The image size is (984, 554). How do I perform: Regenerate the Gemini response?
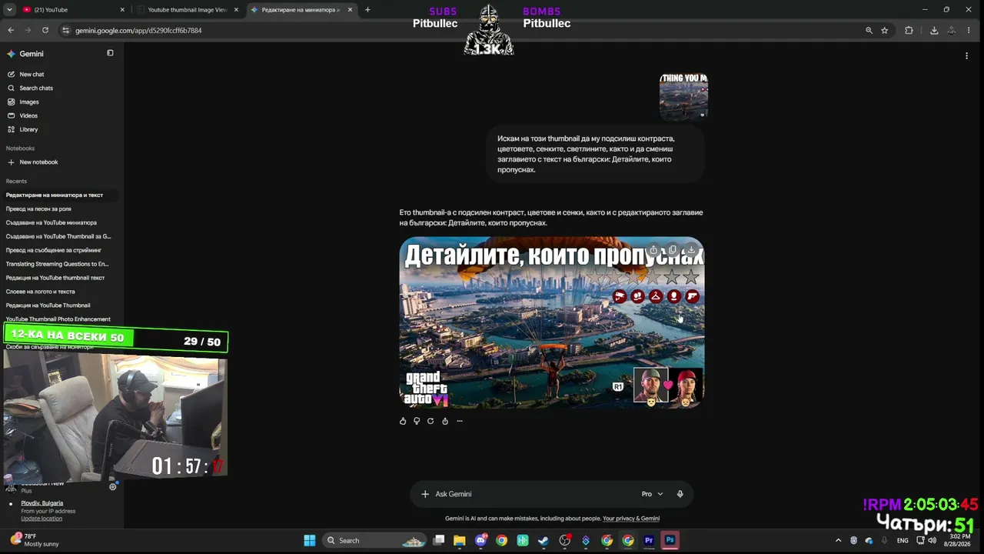(x=430, y=421)
